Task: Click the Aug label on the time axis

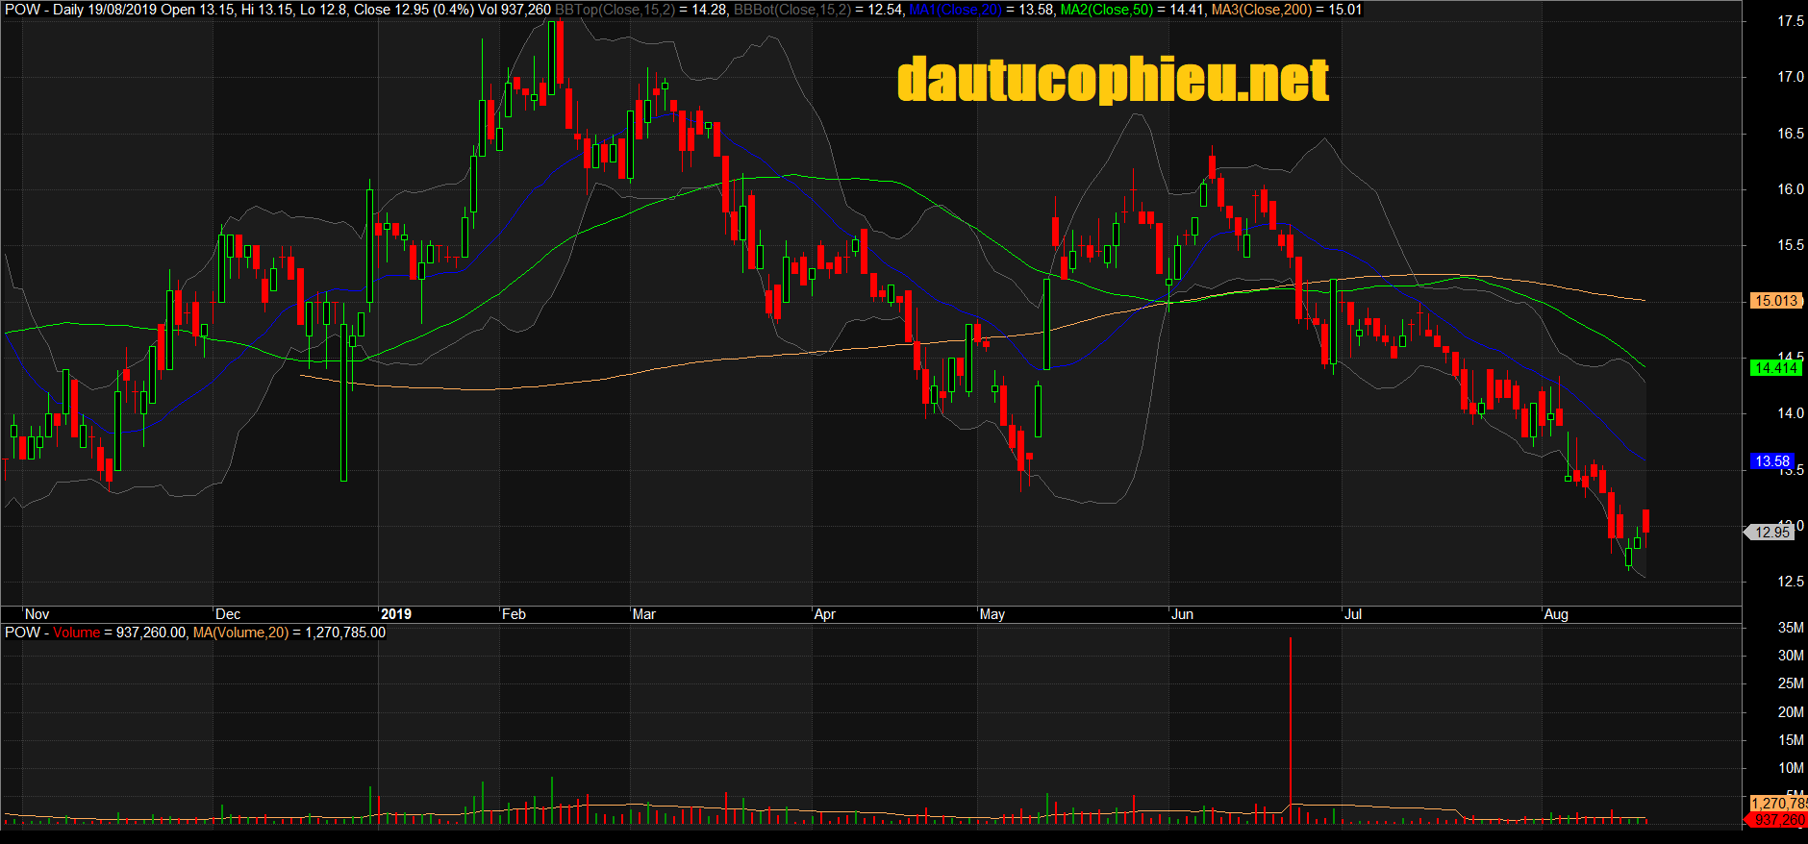Action: (x=1556, y=614)
